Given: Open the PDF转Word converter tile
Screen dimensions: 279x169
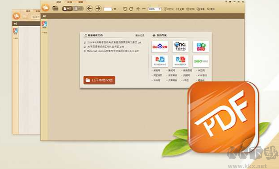Looking at the screenshot, I should (160, 61).
